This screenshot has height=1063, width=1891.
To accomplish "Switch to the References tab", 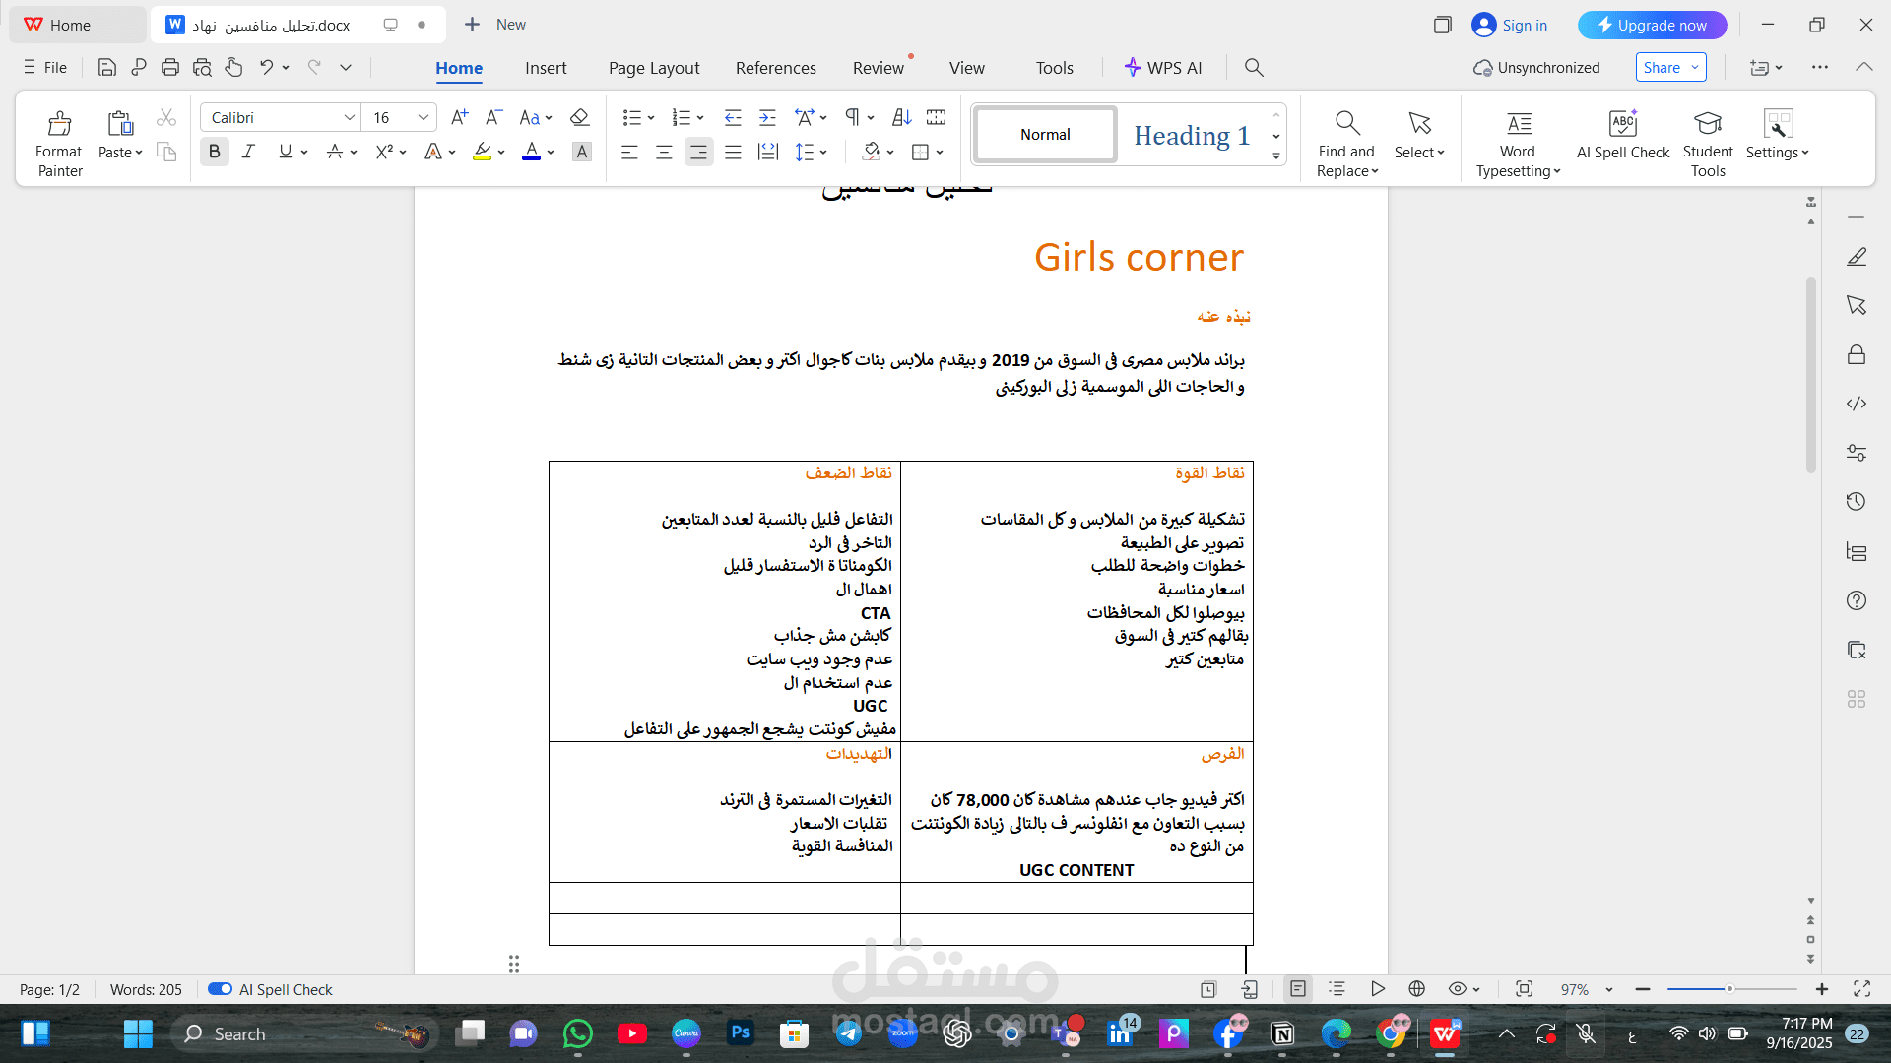I will (775, 67).
